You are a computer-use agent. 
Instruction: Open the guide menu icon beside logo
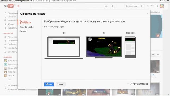tap(19, 6)
